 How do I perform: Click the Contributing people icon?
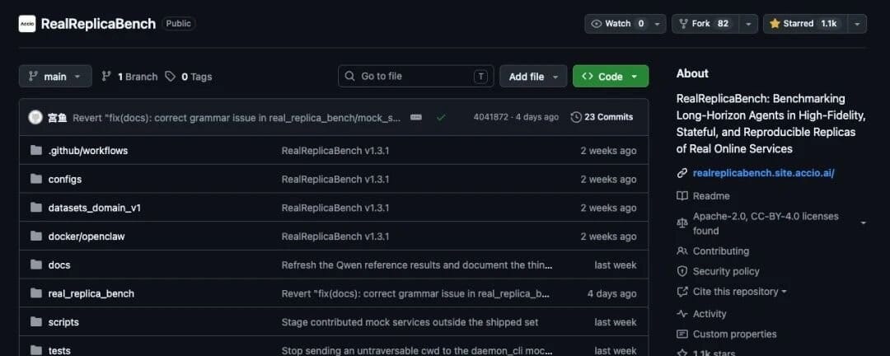682,251
